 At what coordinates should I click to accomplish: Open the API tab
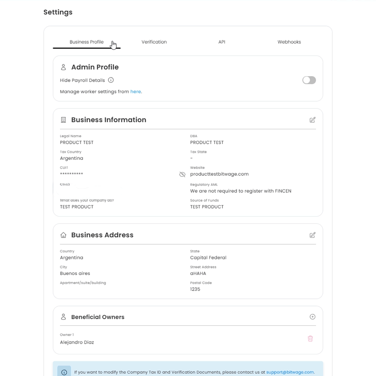click(x=222, y=42)
